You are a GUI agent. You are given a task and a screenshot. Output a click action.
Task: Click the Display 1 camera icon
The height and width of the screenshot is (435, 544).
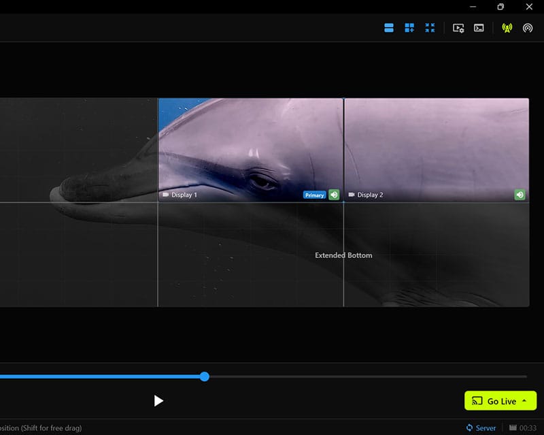coord(165,195)
